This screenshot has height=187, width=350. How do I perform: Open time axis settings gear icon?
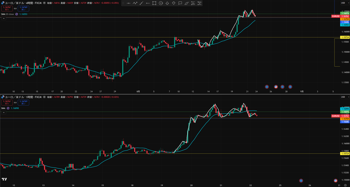pos(345,185)
